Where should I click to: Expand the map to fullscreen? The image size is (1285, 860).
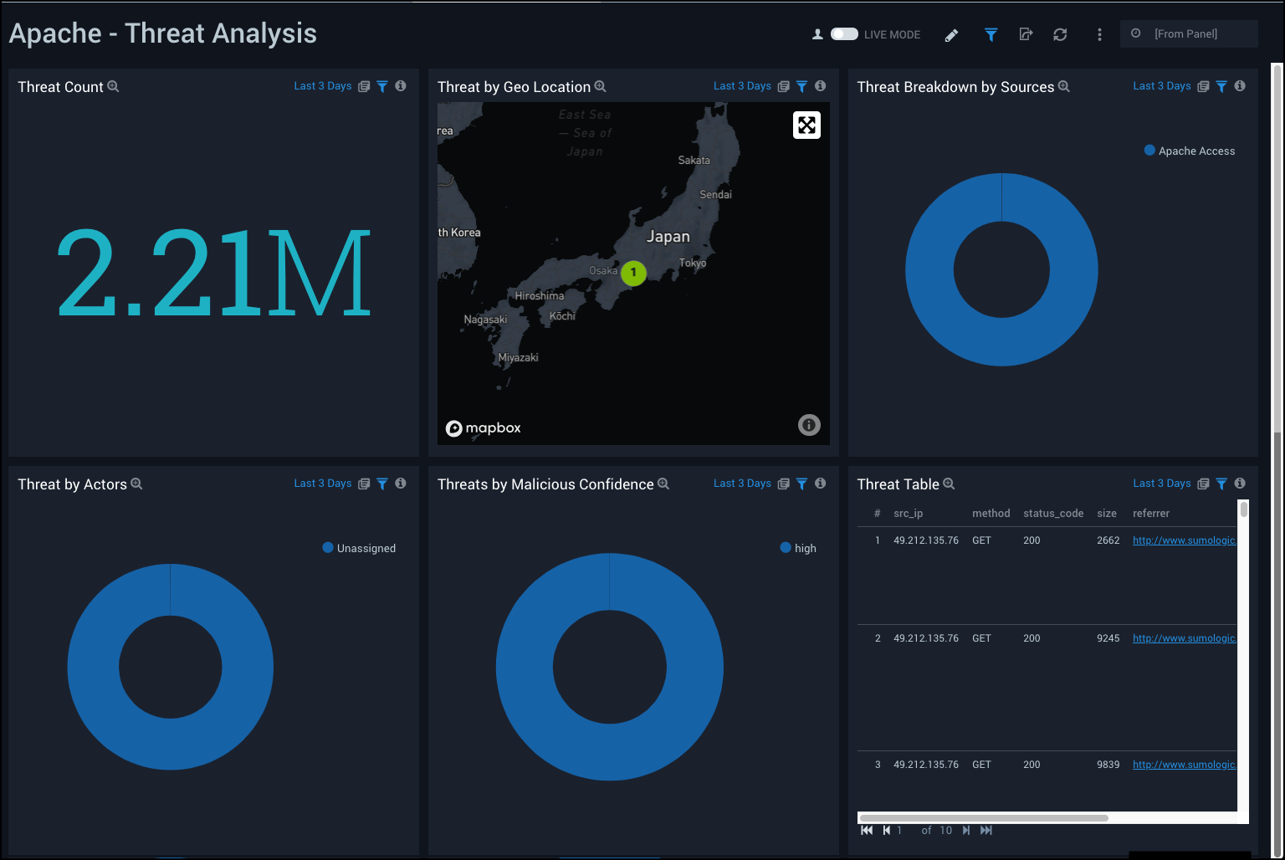(x=806, y=125)
